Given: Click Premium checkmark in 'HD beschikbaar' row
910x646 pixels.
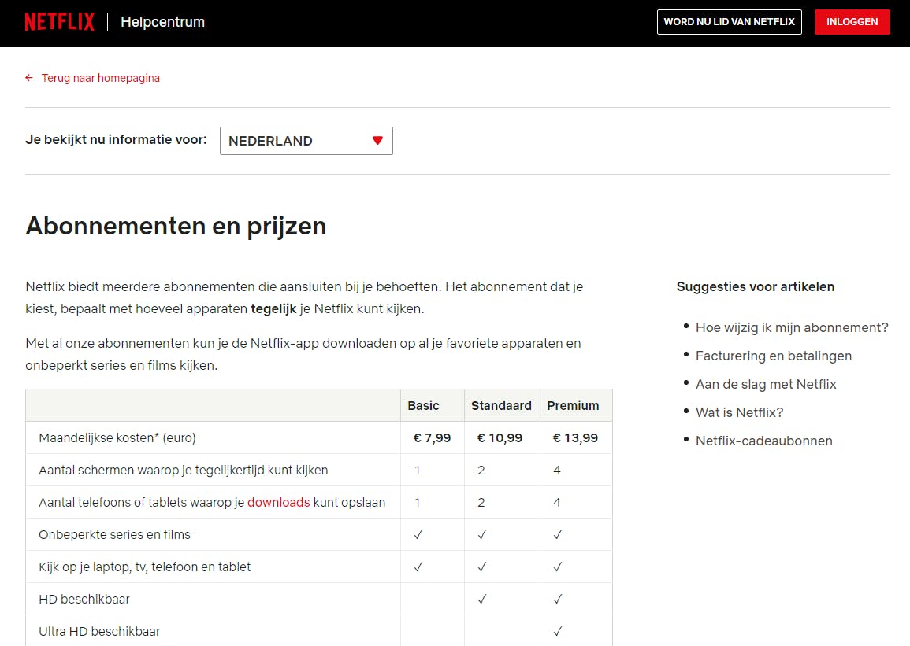Looking at the screenshot, I should tap(557, 599).
